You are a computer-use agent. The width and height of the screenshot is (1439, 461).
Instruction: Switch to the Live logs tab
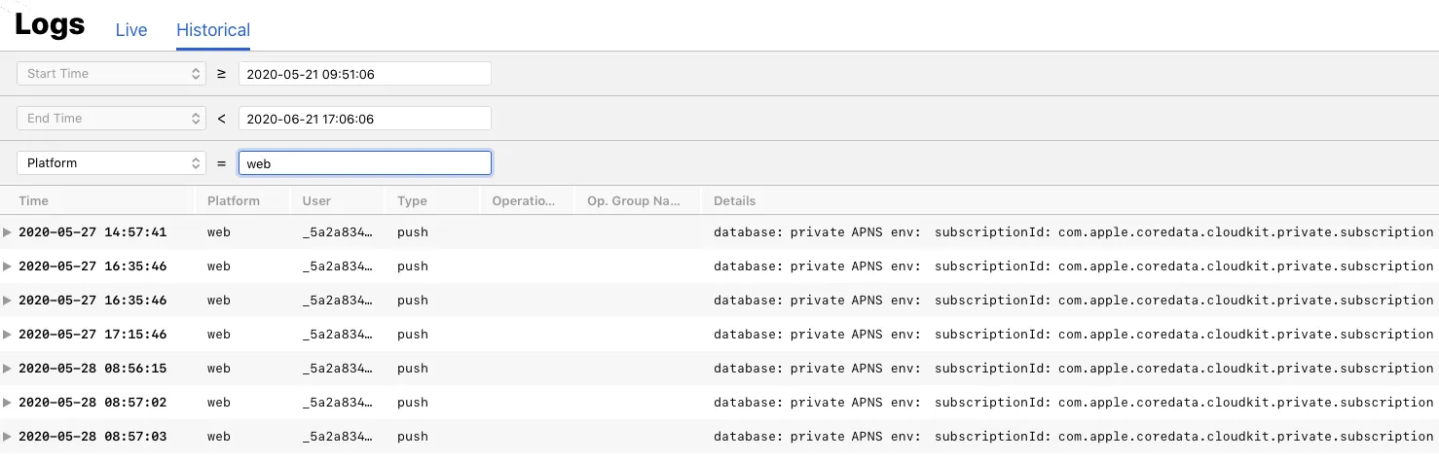131,30
